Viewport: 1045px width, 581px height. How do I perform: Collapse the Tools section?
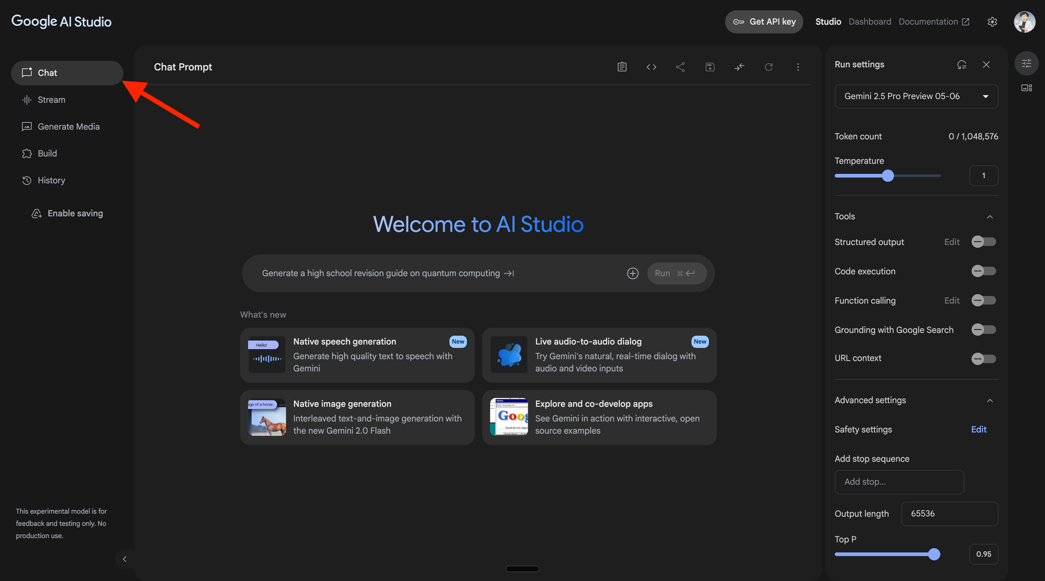990,217
